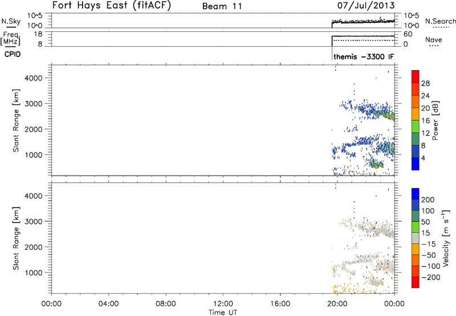Click the '1000' tick on velocity panel
Viewport: 456px width, 316px height.
34,273
